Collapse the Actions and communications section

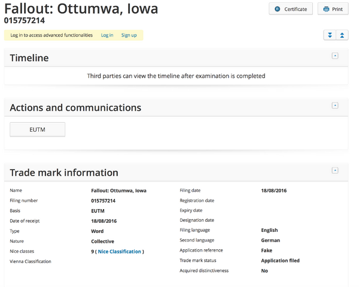(x=335, y=105)
